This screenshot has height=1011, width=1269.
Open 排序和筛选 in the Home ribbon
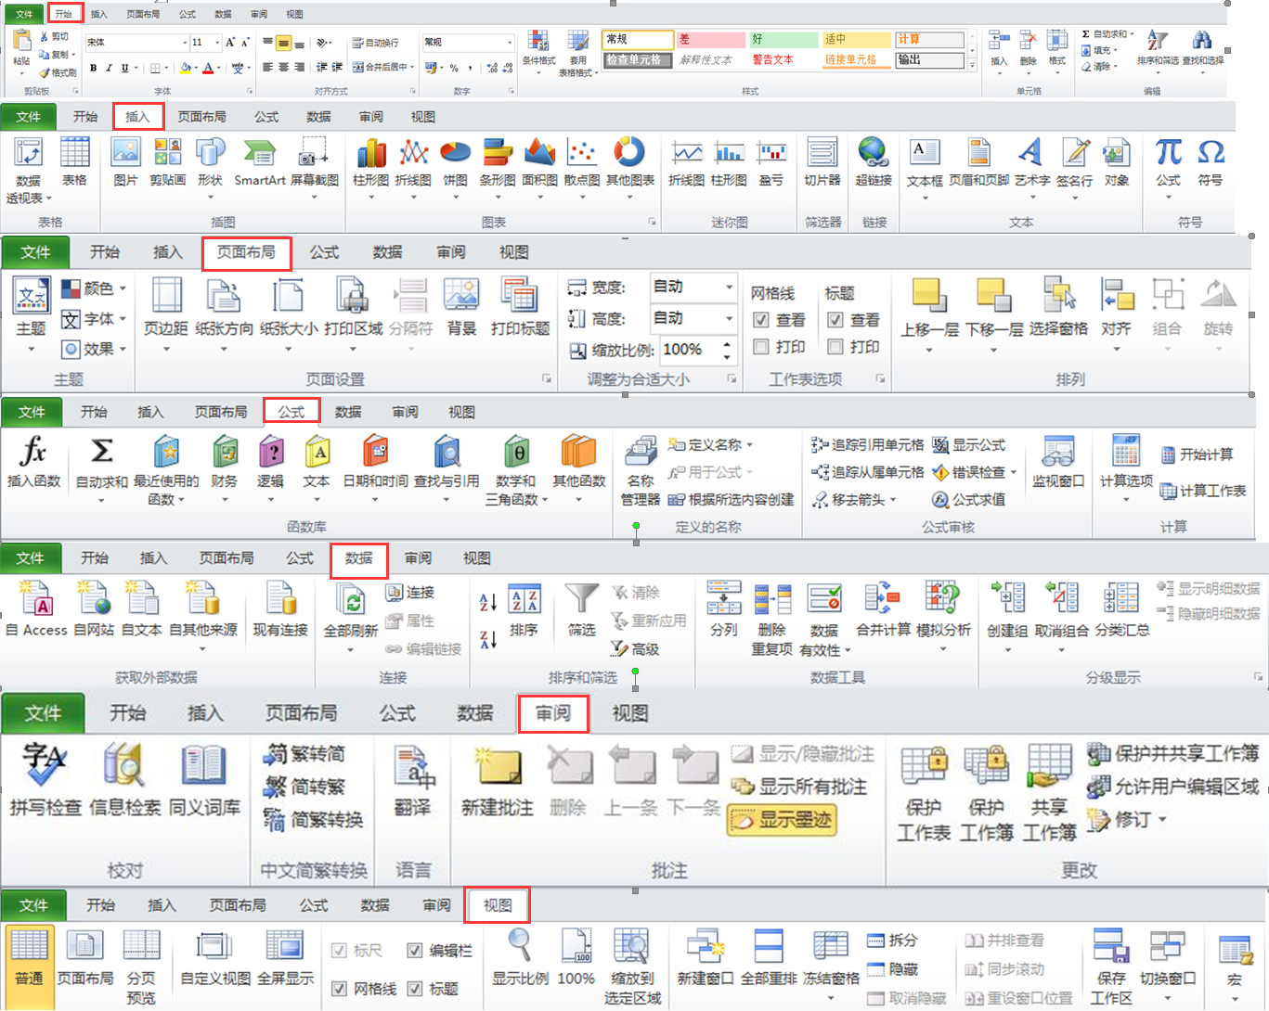1157,52
